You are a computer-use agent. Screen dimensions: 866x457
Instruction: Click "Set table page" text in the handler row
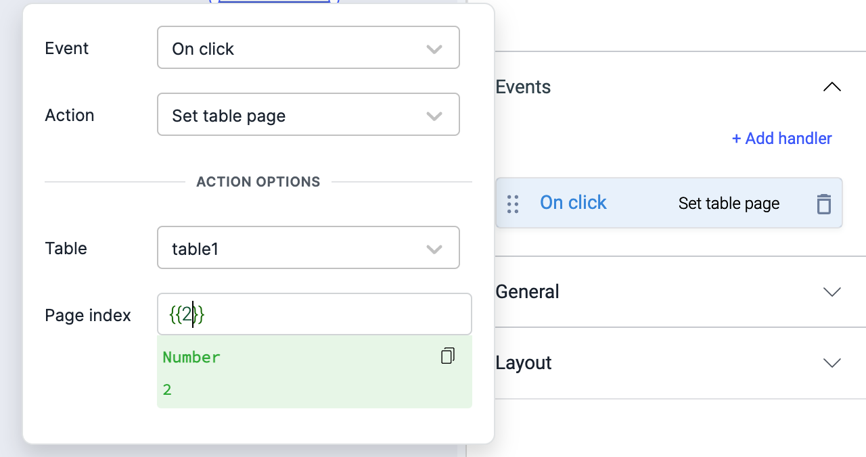(x=729, y=203)
